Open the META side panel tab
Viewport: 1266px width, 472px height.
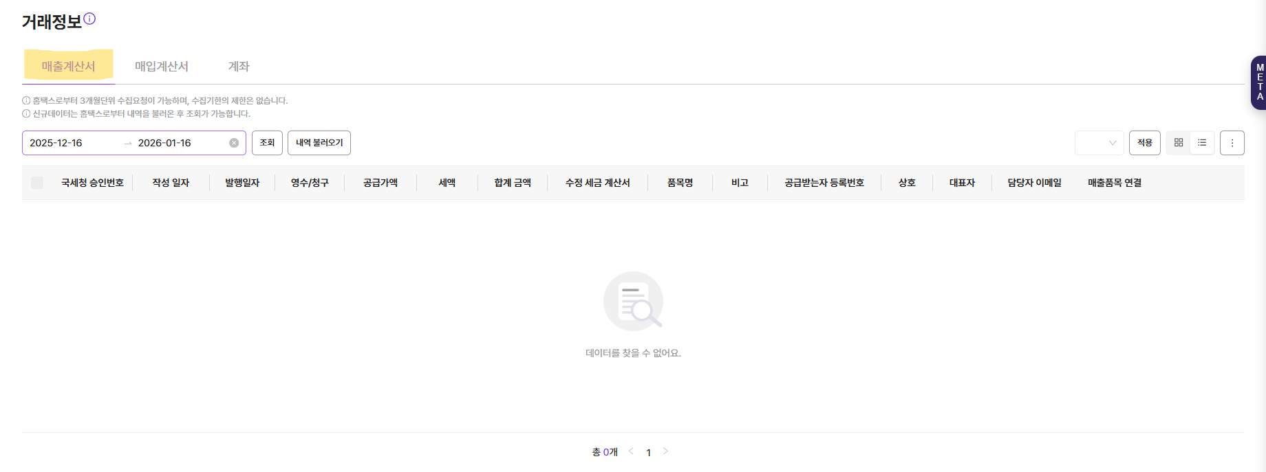(x=1259, y=82)
